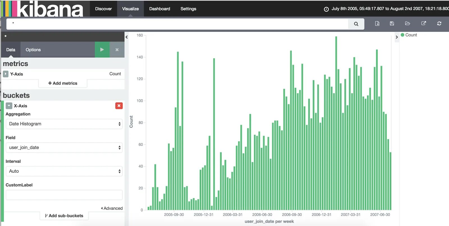Open the Discover tab
The width and height of the screenshot is (449, 226).
103,9
